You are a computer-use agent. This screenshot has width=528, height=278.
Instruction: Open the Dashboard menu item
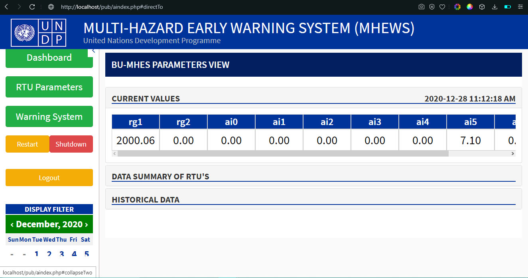[49, 58]
